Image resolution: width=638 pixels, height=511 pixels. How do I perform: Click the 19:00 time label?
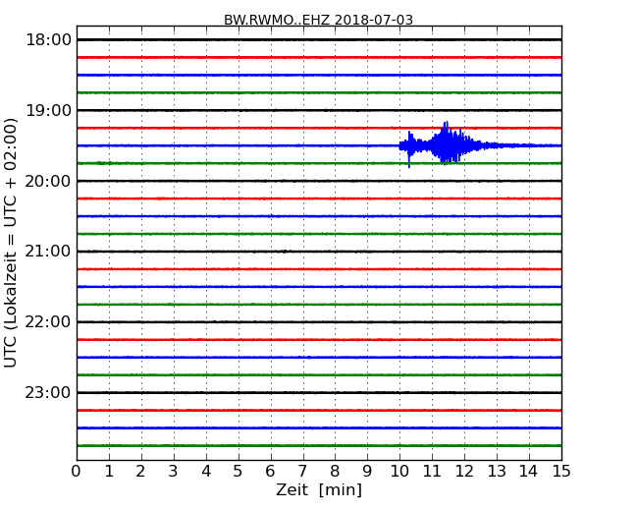[48, 110]
